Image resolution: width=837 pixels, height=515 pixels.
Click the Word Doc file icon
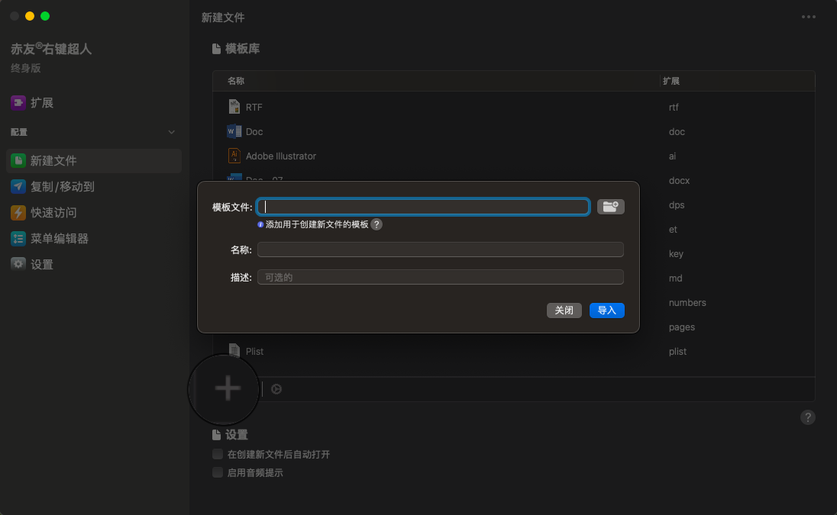(234, 131)
